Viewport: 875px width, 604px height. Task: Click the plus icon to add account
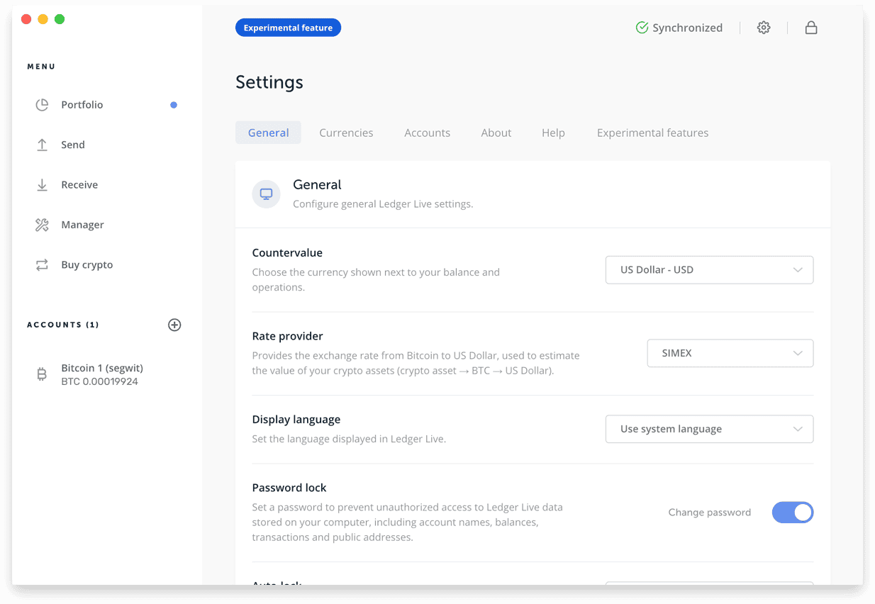point(174,325)
